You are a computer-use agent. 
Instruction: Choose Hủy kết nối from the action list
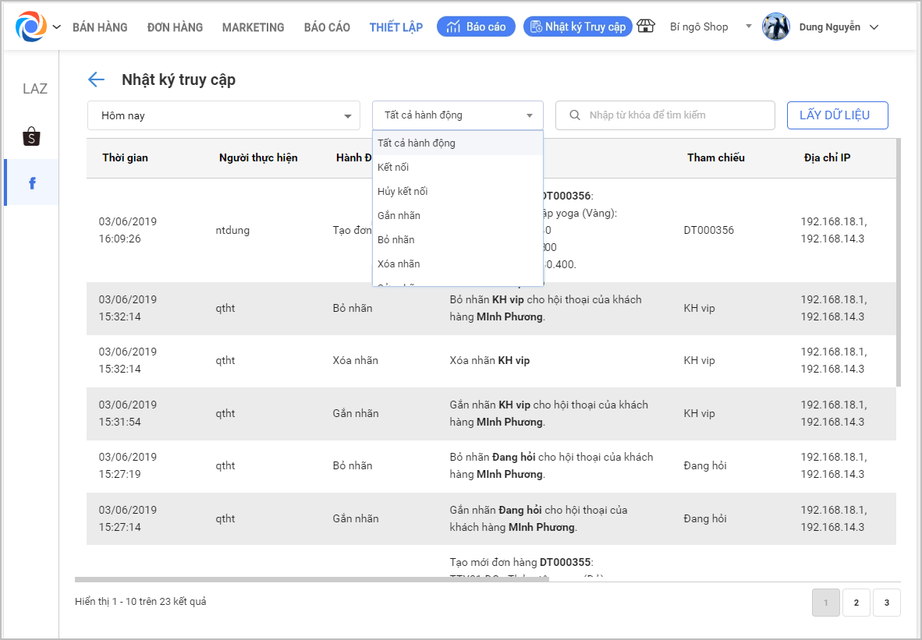click(402, 192)
